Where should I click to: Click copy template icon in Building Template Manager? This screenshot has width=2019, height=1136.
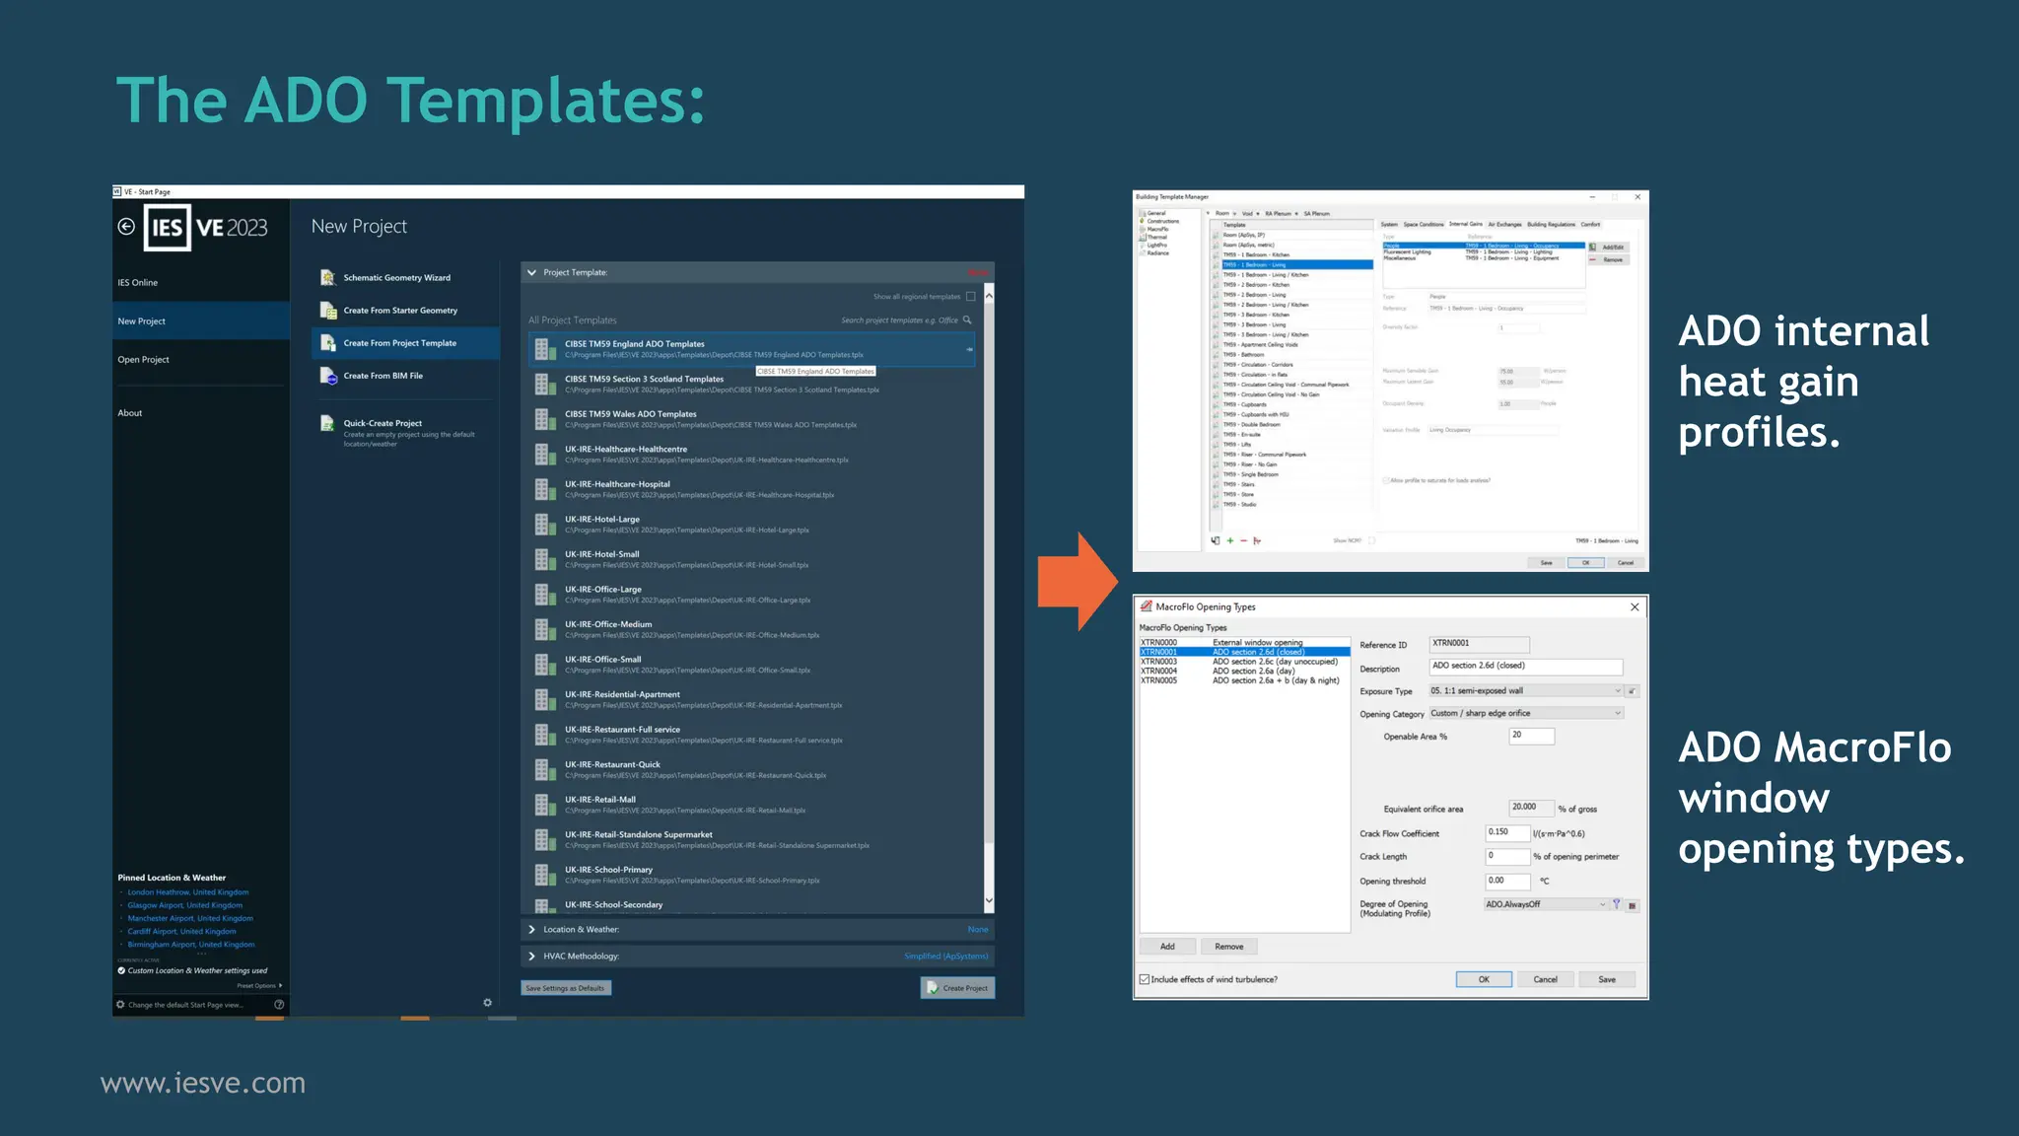(x=1216, y=540)
